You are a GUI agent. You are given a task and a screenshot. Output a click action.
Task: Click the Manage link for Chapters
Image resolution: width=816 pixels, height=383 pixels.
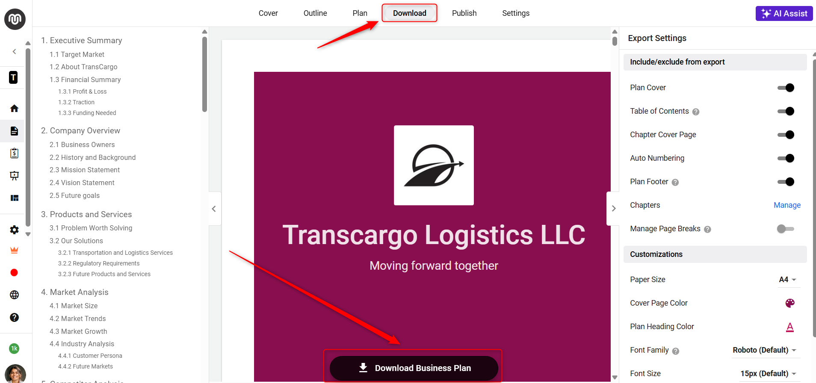click(x=787, y=205)
